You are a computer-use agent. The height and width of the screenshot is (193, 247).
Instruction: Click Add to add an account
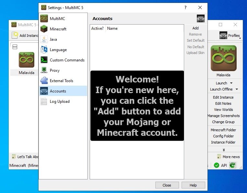click(x=196, y=28)
